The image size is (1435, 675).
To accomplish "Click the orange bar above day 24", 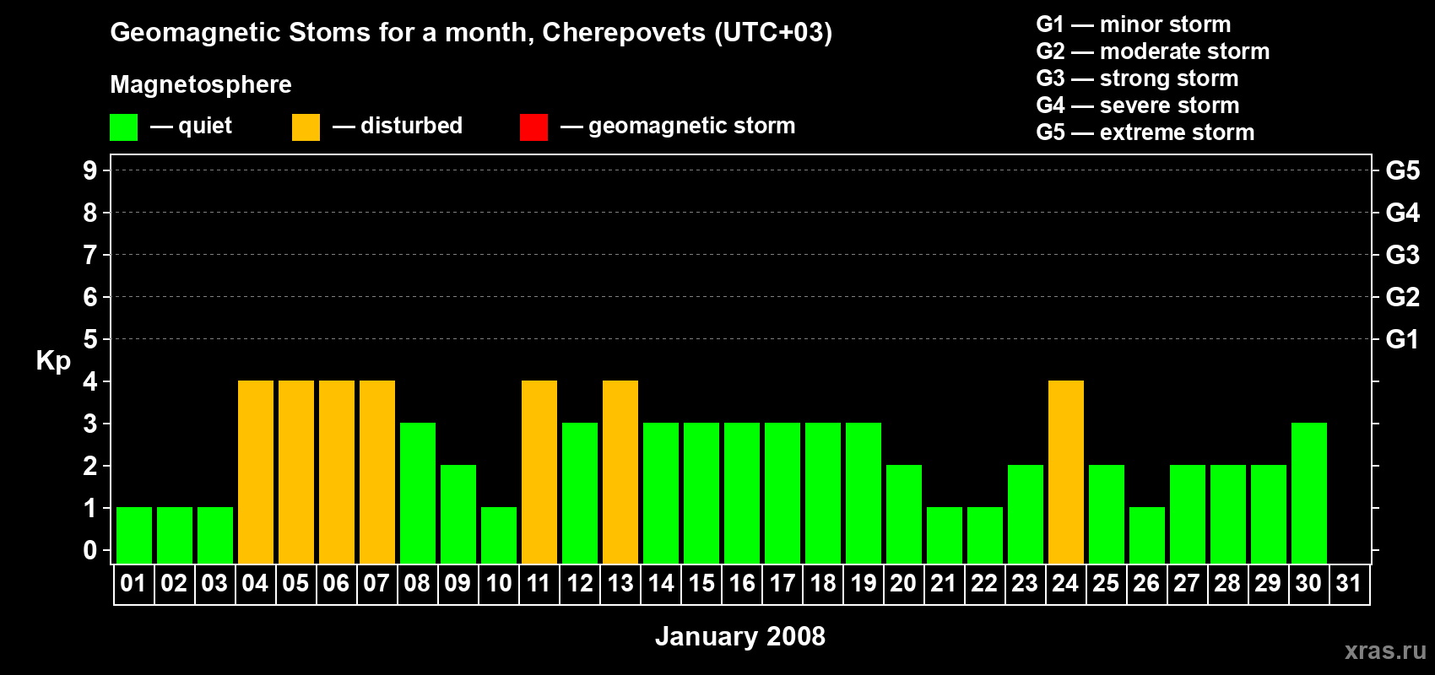I will tap(1066, 472).
